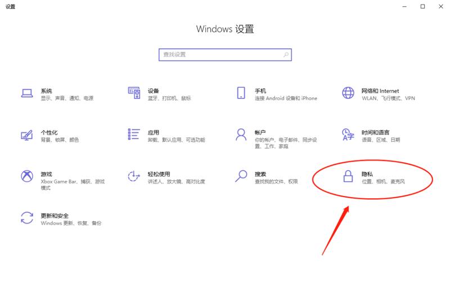Screen dimensions: 450x295
Task: Click the 卸载、默认应用、可选功能 description
Action: [176, 140]
